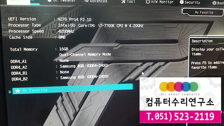Open the OC Tweaker tab
Image resolution: width=224 pixels, height=126 pixels.
[x=62, y=1]
